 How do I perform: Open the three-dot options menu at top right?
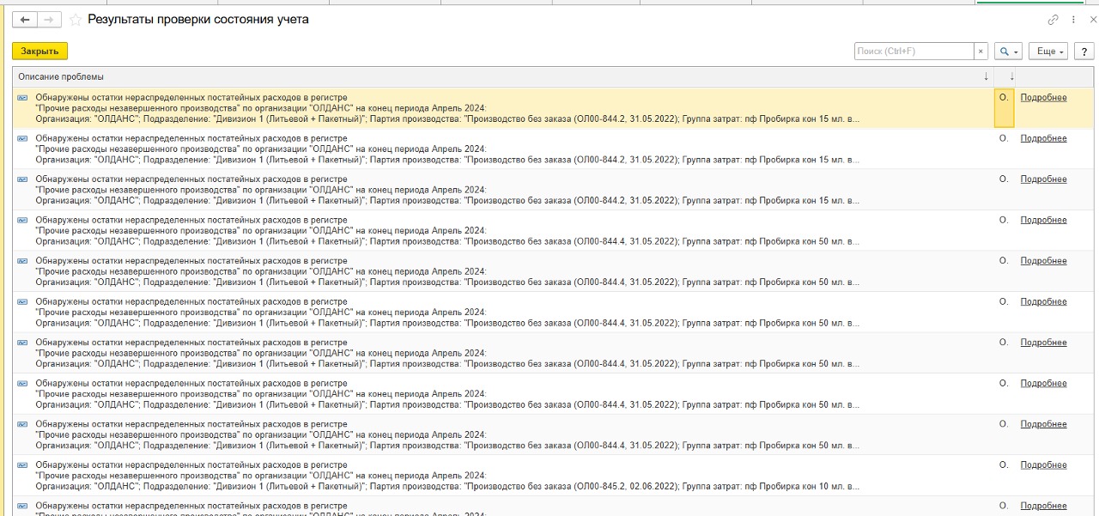click(1073, 20)
